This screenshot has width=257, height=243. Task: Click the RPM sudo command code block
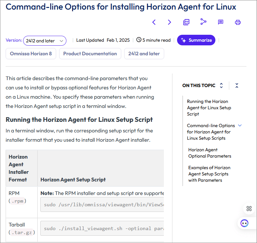coord(102,205)
